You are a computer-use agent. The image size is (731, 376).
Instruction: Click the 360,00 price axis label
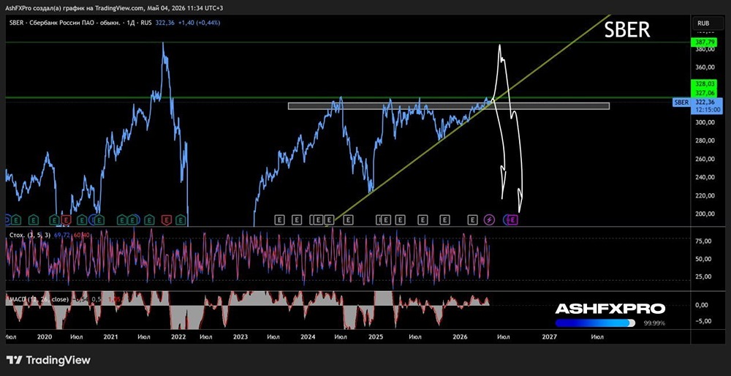tap(705, 67)
